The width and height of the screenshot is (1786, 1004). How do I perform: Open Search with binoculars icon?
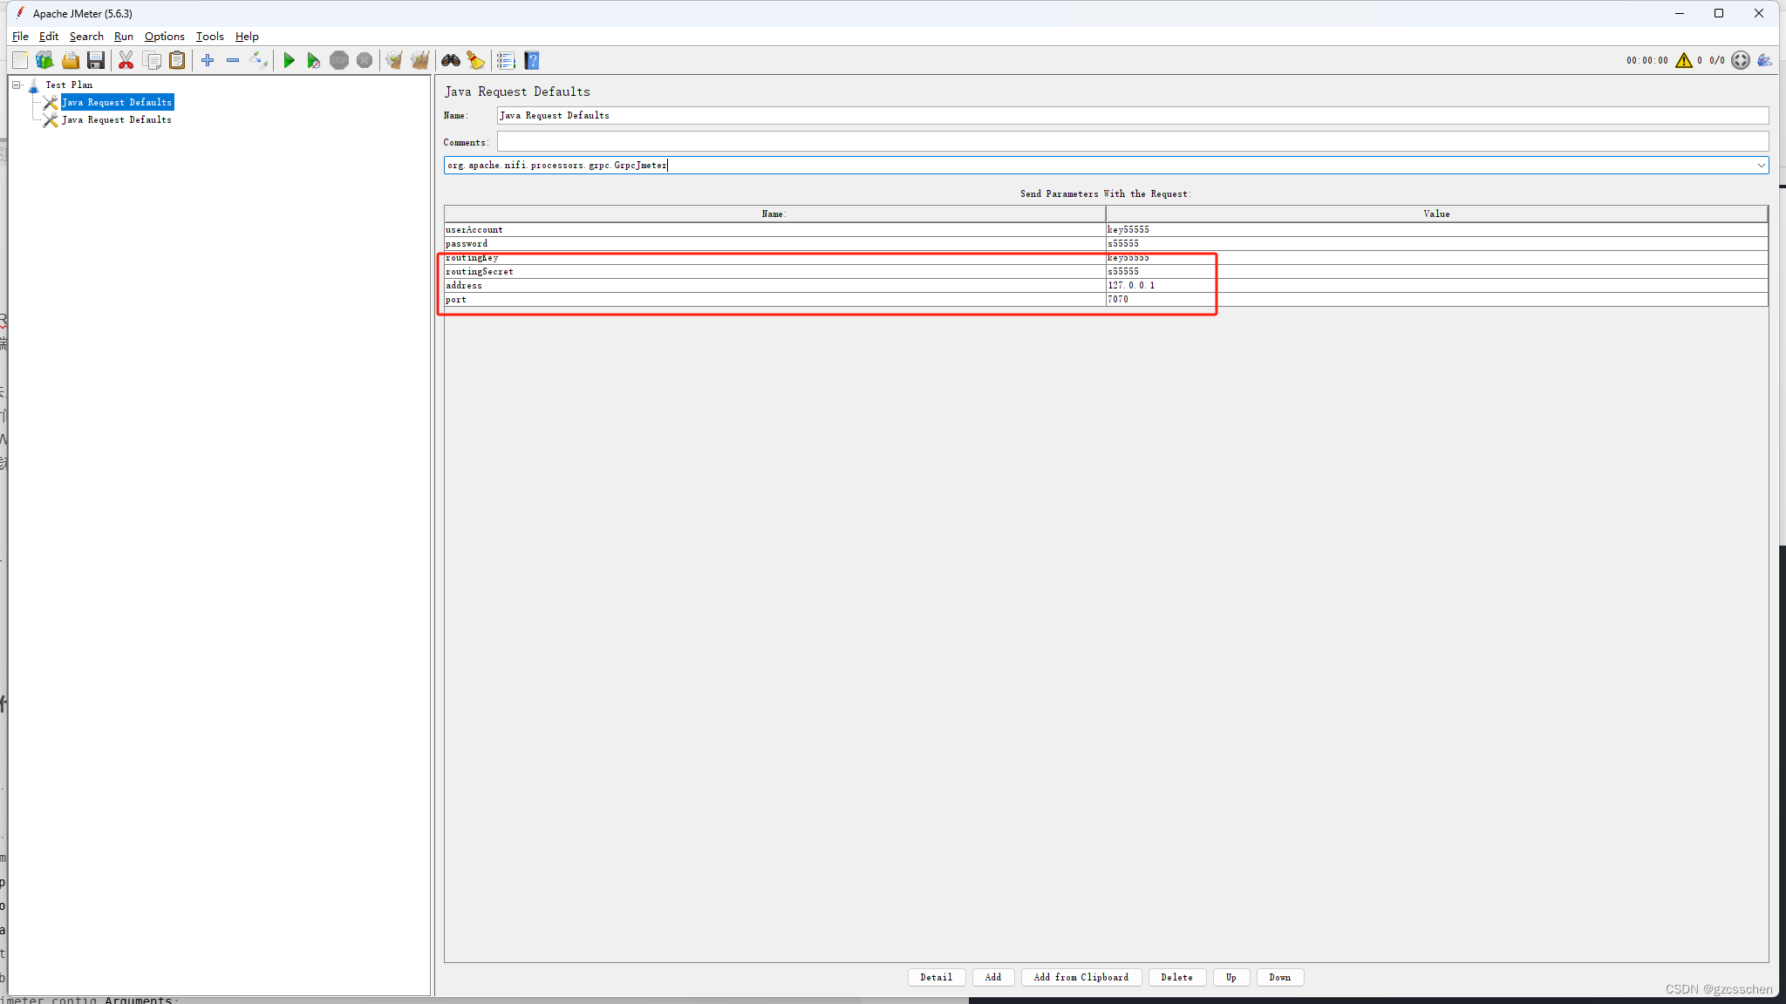pyautogui.click(x=451, y=60)
